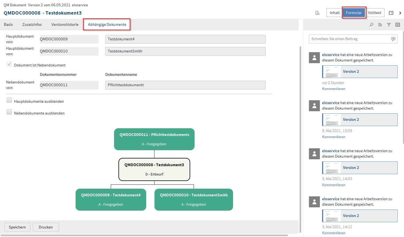Click the feed subscription (RSS) icon
Screen dimensions: 404x237
pos(380,25)
